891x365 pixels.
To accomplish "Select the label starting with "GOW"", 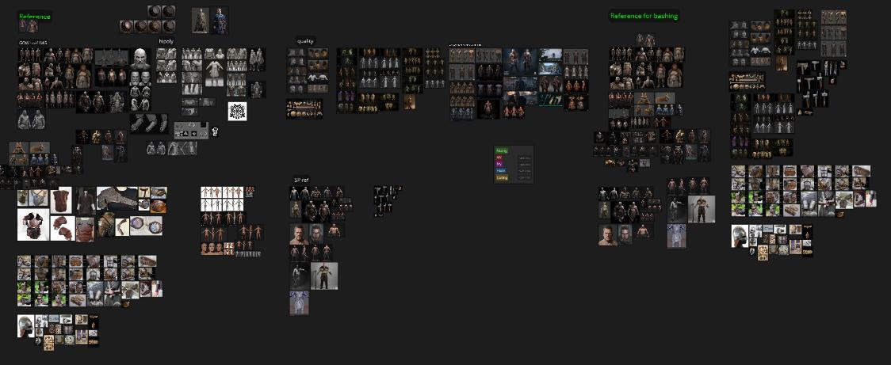I will (33, 43).
